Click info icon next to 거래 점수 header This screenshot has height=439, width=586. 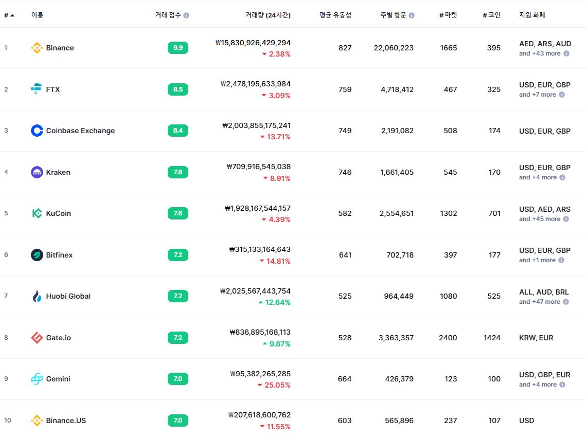pyautogui.click(x=186, y=15)
